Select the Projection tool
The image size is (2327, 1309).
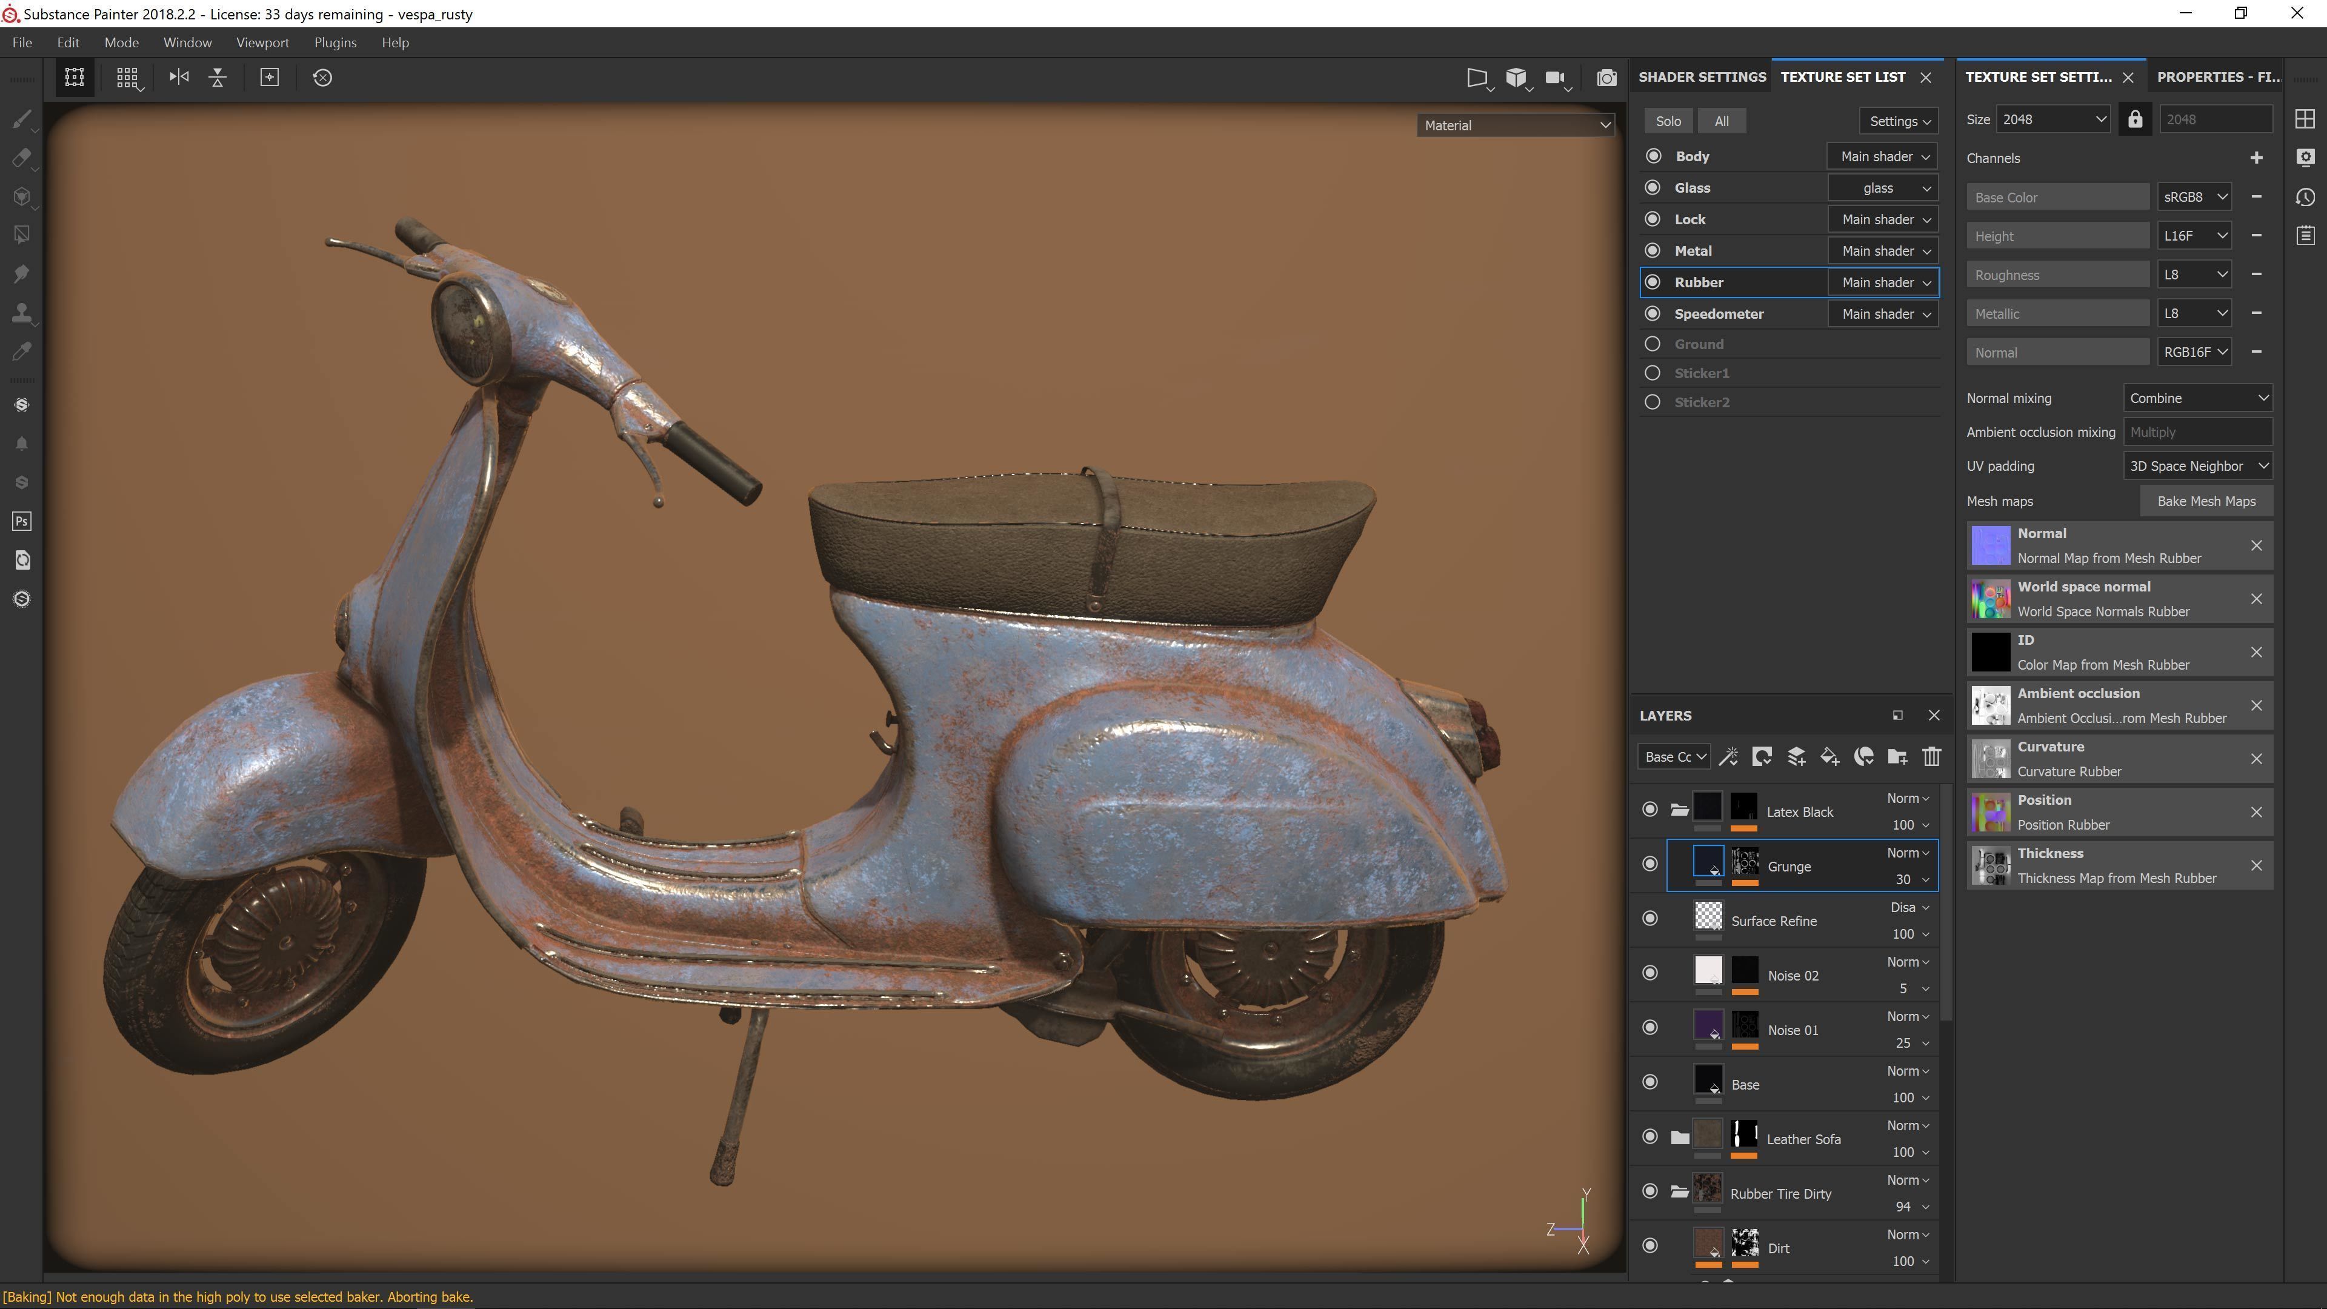[x=22, y=197]
